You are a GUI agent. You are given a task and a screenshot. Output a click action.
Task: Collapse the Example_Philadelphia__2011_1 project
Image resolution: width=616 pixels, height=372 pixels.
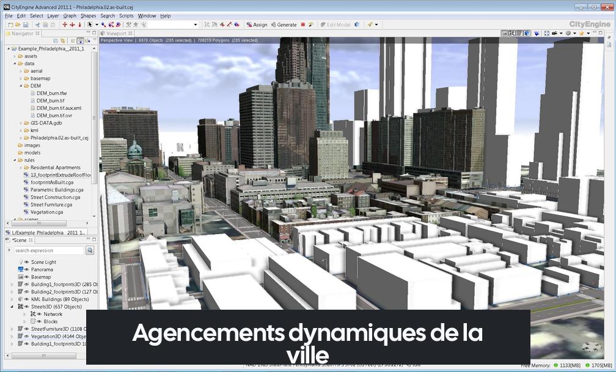tap(9, 49)
